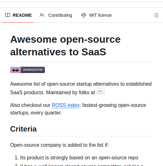The width and height of the screenshot is (163, 166).
Task: Click the 'Awesome open-source alternatives to SaaS' heading
Action: tap(65, 46)
